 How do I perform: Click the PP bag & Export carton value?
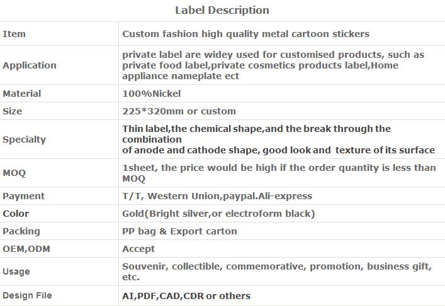coord(179,231)
